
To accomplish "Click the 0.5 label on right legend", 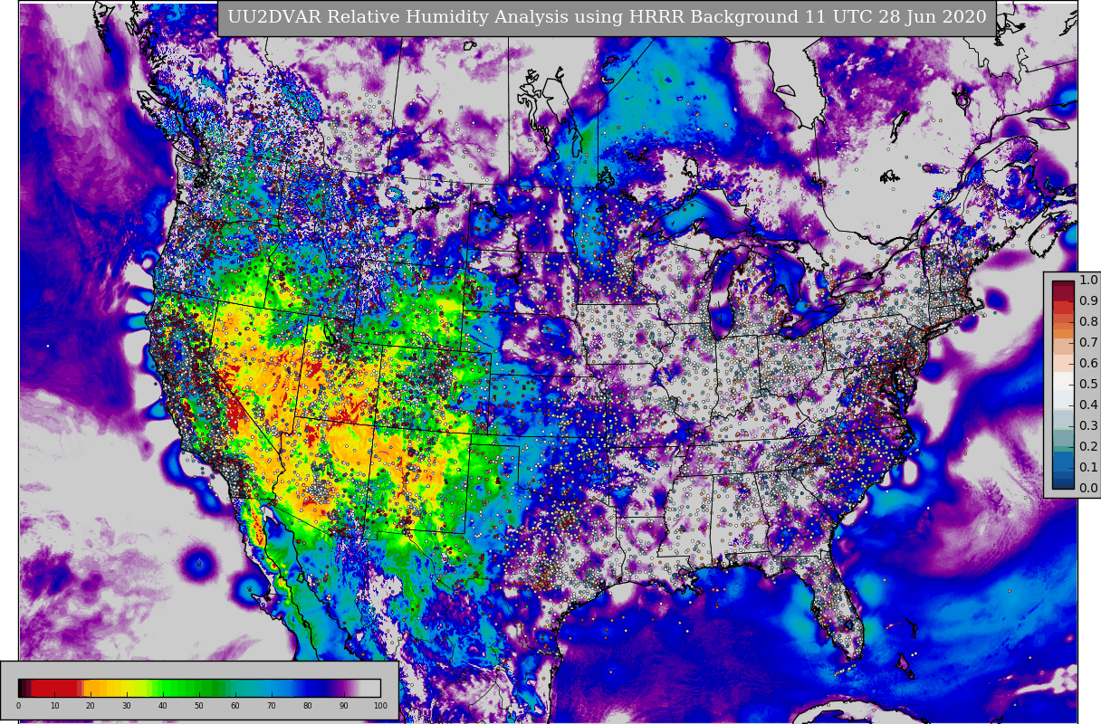I will (x=1088, y=385).
